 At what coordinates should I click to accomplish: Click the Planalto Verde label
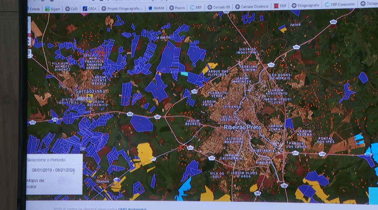click(217, 94)
